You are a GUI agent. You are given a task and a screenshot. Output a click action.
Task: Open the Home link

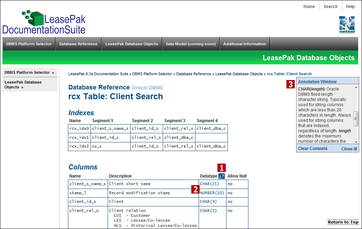309,7
